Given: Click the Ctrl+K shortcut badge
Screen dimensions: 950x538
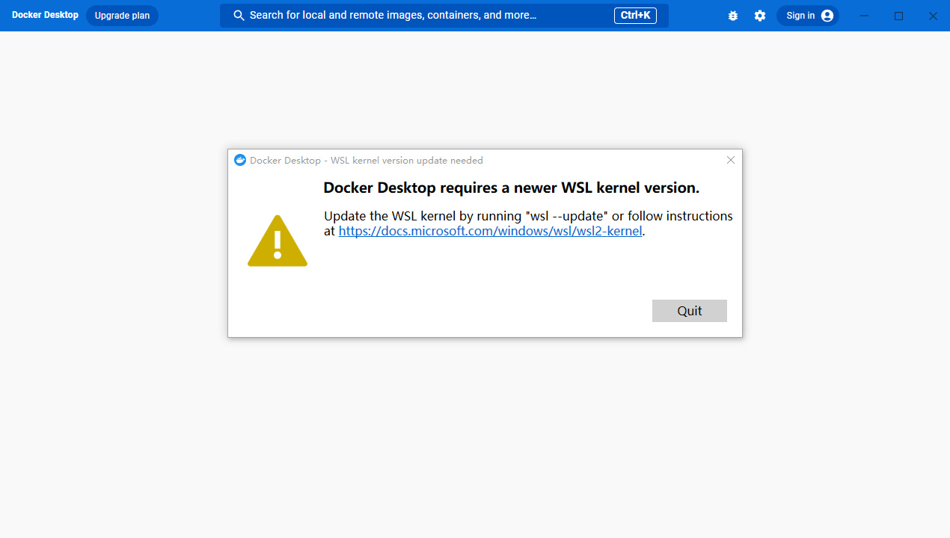Looking at the screenshot, I should coord(635,16).
